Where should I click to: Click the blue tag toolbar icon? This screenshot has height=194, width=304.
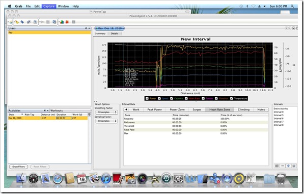coord(22,22)
